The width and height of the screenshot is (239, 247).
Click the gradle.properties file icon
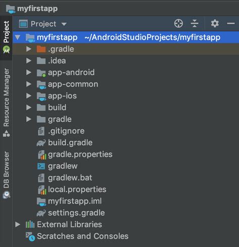pyautogui.click(x=42, y=155)
